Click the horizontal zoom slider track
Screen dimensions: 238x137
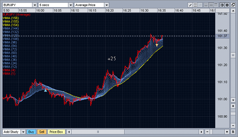click(x=217, y=132)
